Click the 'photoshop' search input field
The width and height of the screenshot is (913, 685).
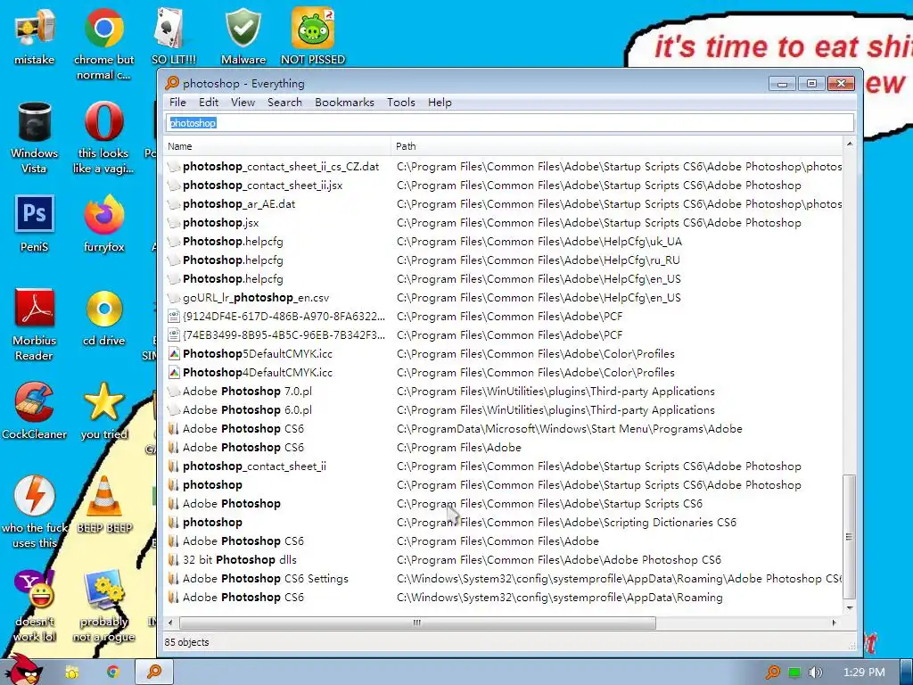coord(510,123)
